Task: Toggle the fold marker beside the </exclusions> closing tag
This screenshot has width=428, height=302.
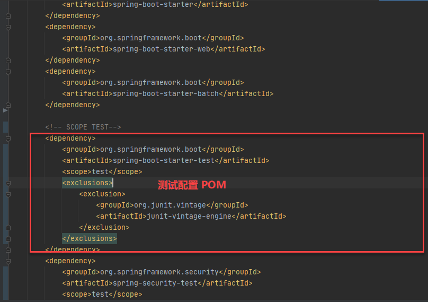Action: click(x=8, y=239)
